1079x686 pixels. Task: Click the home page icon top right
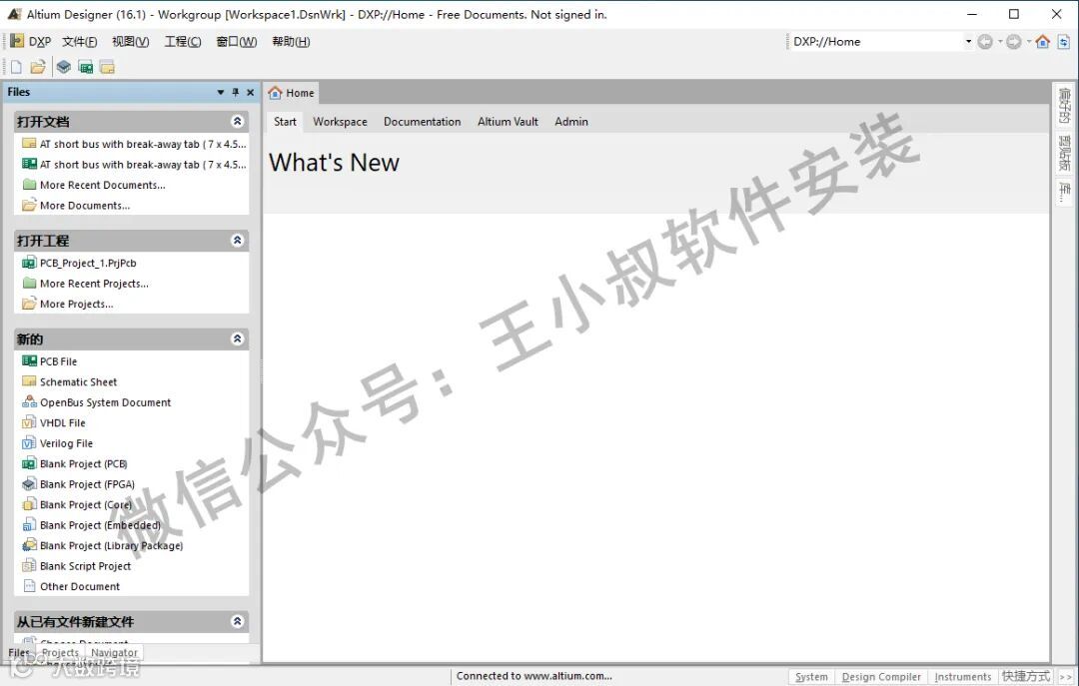click(1042, 41)
